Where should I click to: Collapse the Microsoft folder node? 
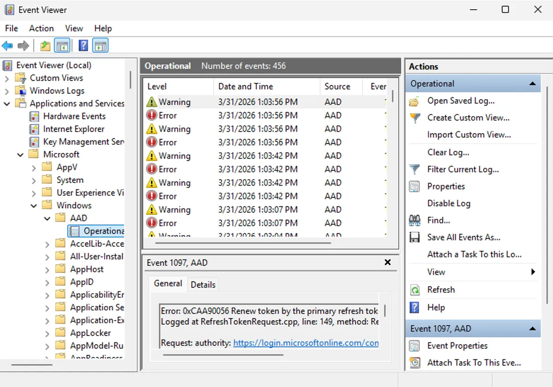coord(20,155)
